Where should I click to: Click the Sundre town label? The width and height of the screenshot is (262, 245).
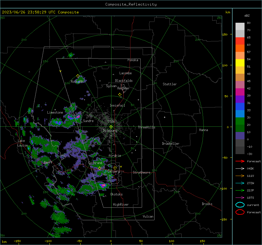[88, 121]
